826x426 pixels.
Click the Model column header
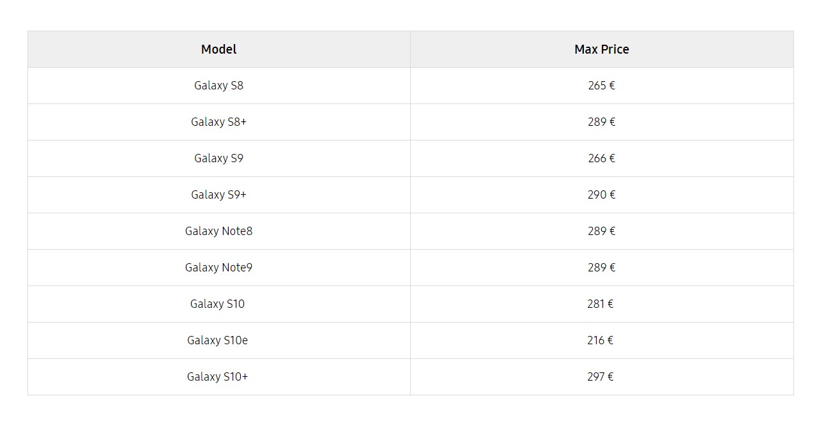point(218,49)
